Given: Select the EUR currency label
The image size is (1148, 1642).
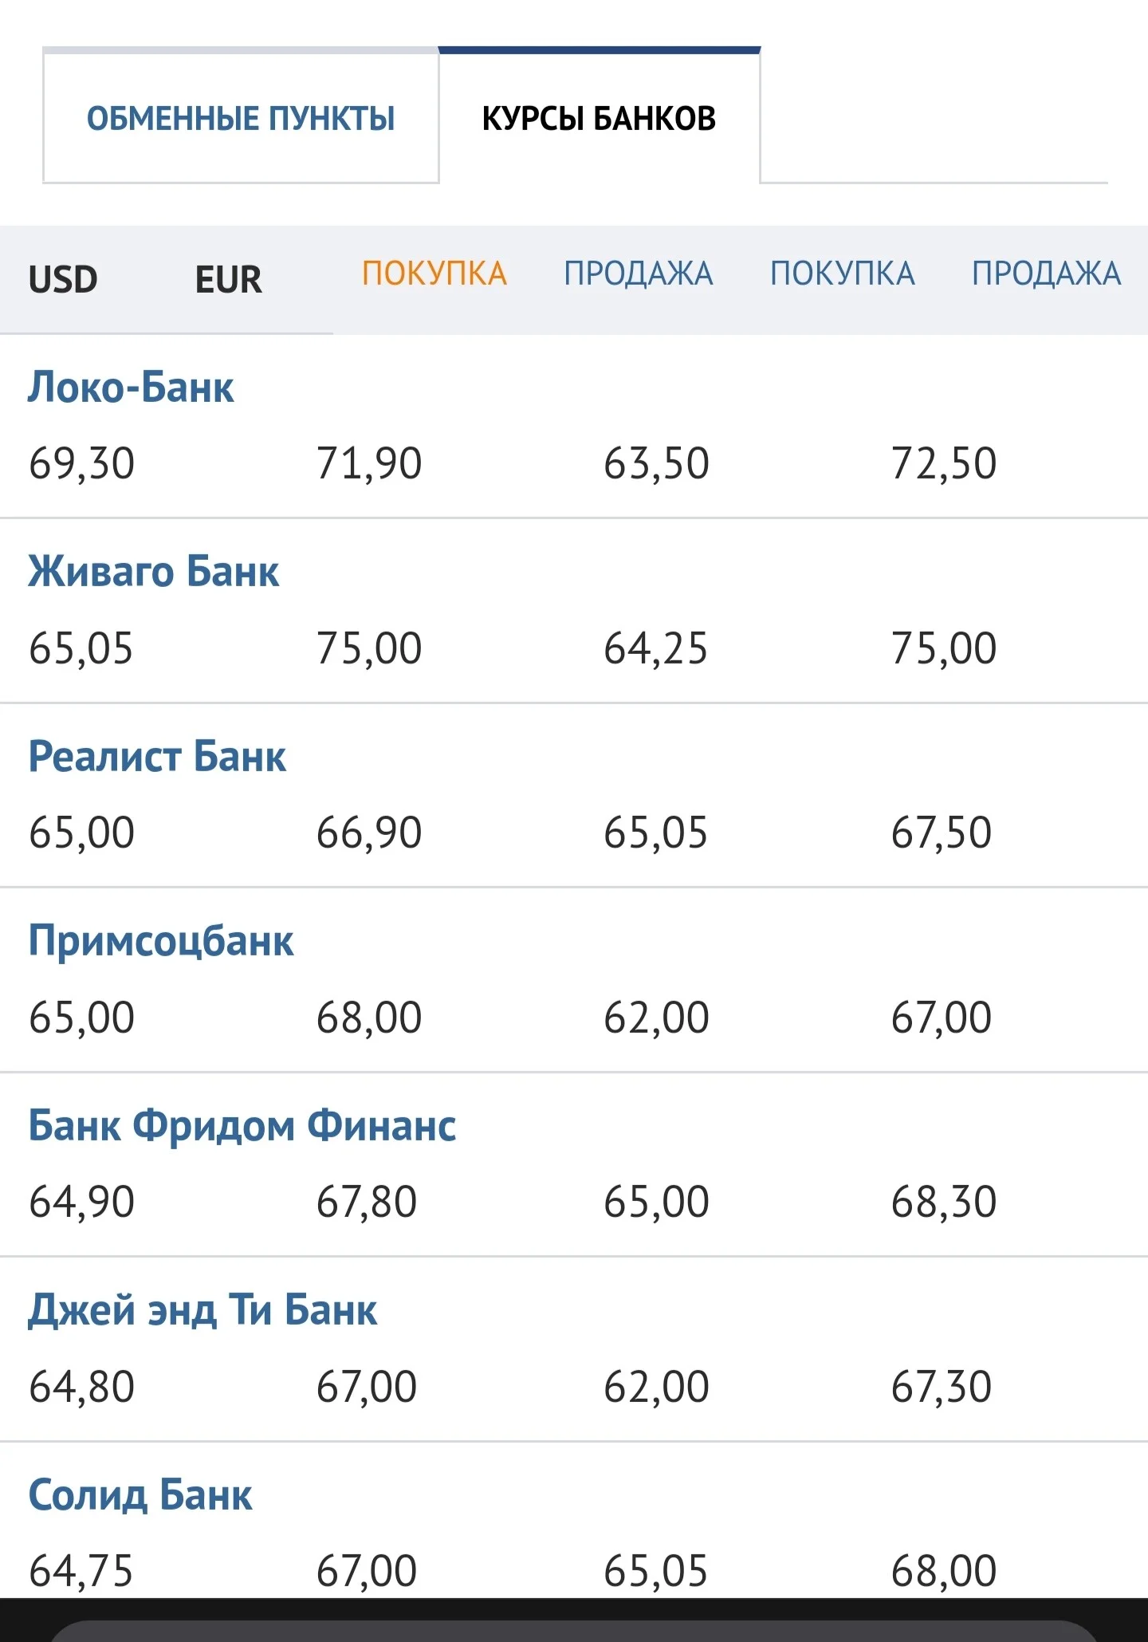Looking at the screenshot, I should click(229, 280).
